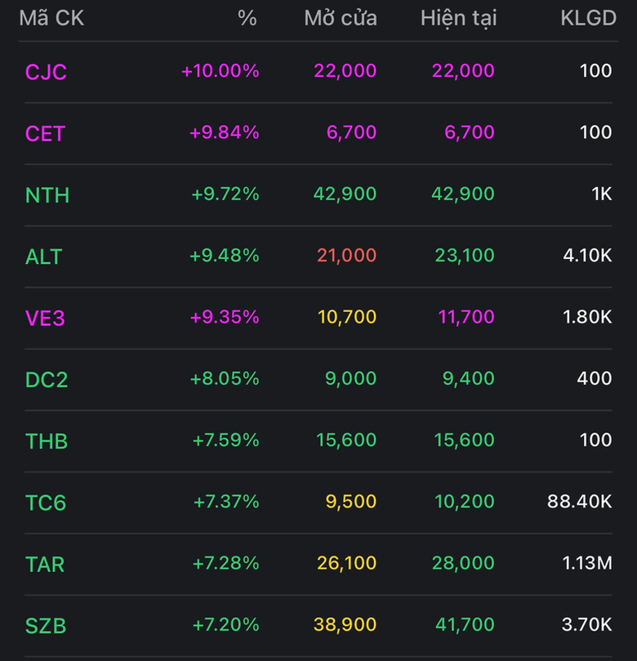The width and height of the screenshot is (637, 661).
Task: Open the VE3 stock ticker
Action: [45, 318]
